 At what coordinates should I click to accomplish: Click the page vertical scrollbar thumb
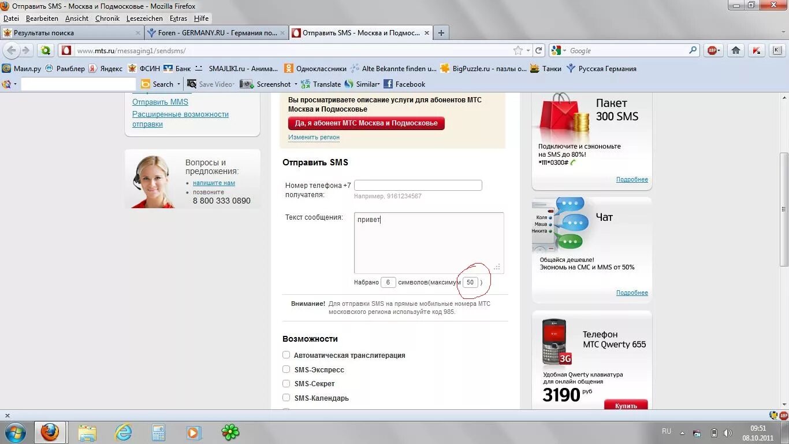pos(784,209)
